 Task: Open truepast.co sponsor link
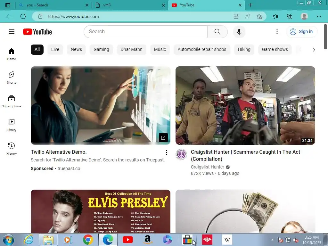tap(69, 168)
